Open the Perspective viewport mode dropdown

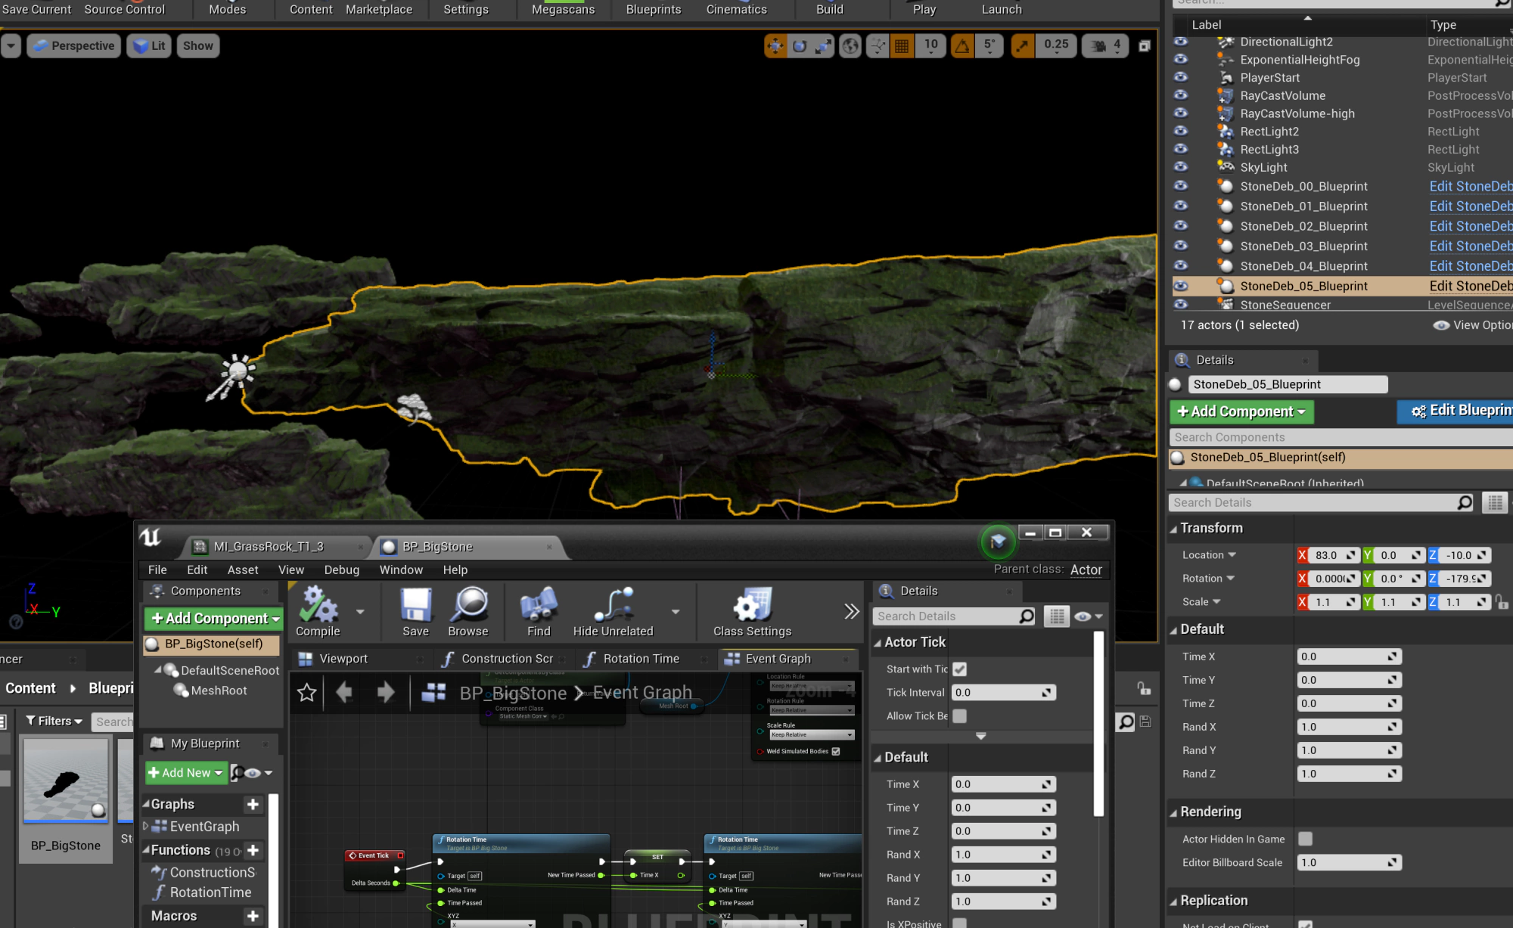[x=74, y=46]
